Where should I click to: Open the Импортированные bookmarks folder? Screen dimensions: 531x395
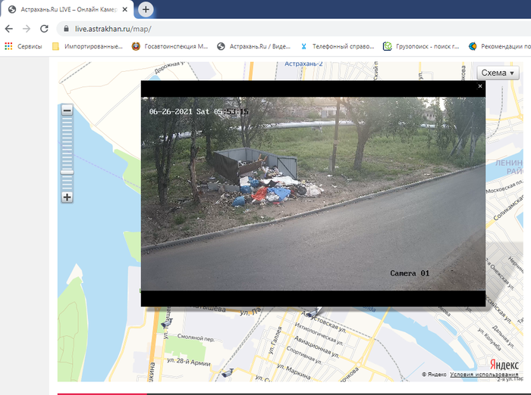pyautogui.click(x=87, y=46)
